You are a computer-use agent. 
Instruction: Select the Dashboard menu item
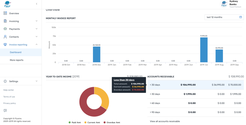pos(16,52)
